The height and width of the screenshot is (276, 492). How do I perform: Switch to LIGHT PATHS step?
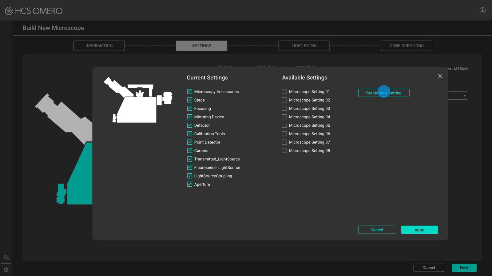[304, 46]
